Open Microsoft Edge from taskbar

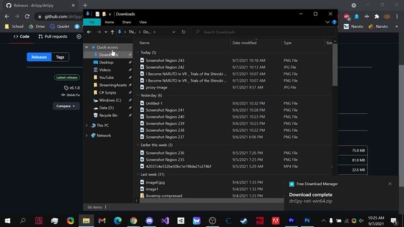coord(118,221)
